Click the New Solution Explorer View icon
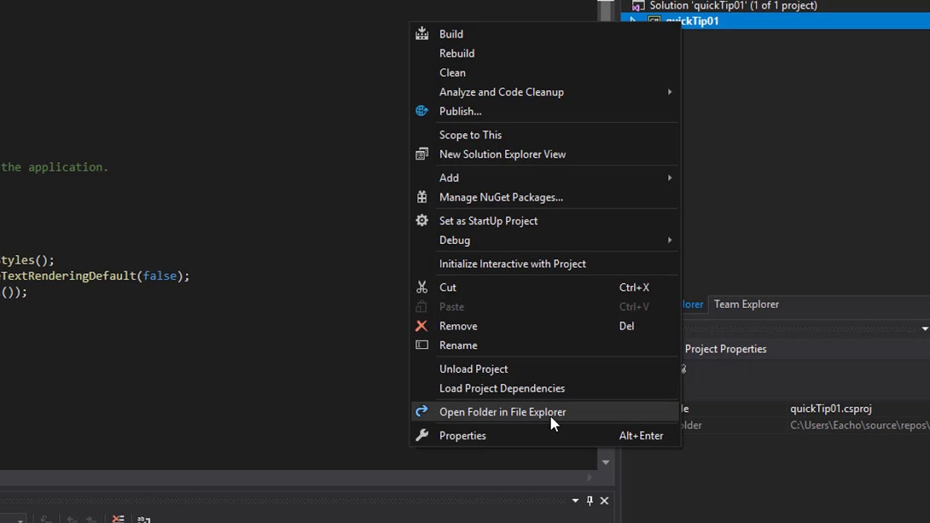Viewport: 930px width, 523px height. click(422, 154)
